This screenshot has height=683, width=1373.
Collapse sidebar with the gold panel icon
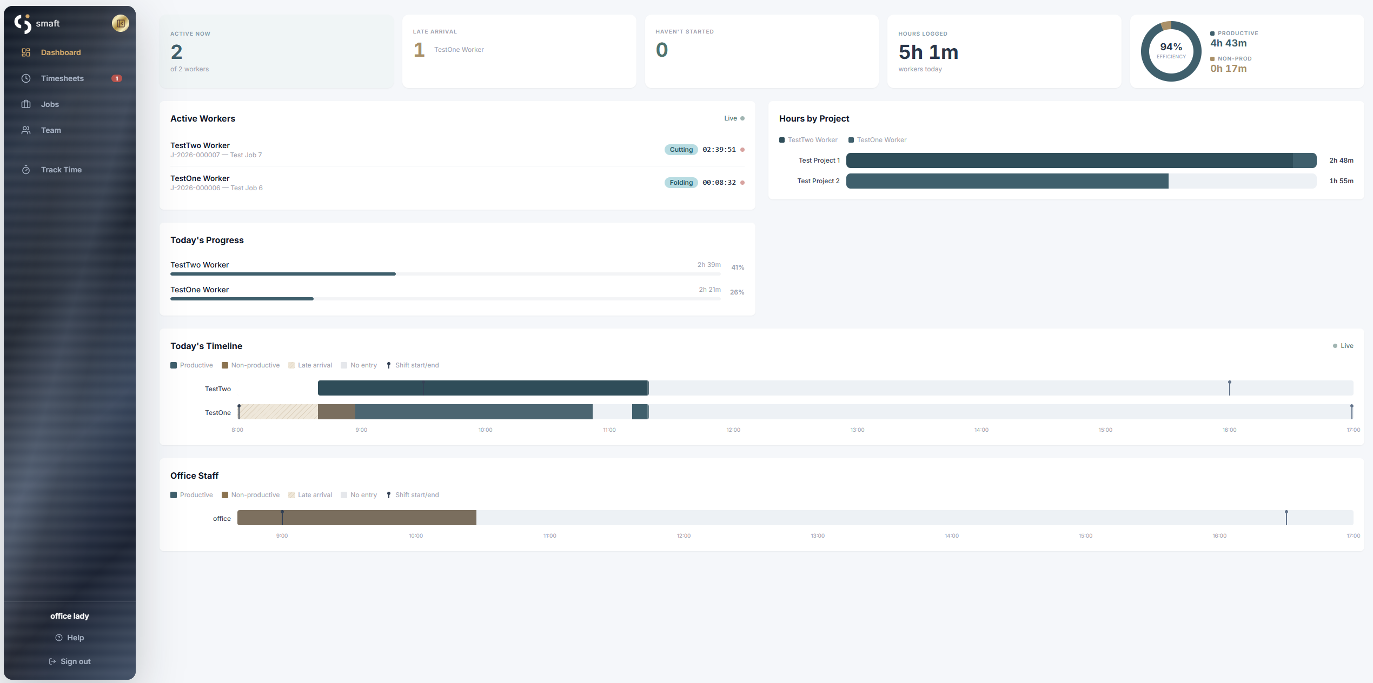[121, 23]
